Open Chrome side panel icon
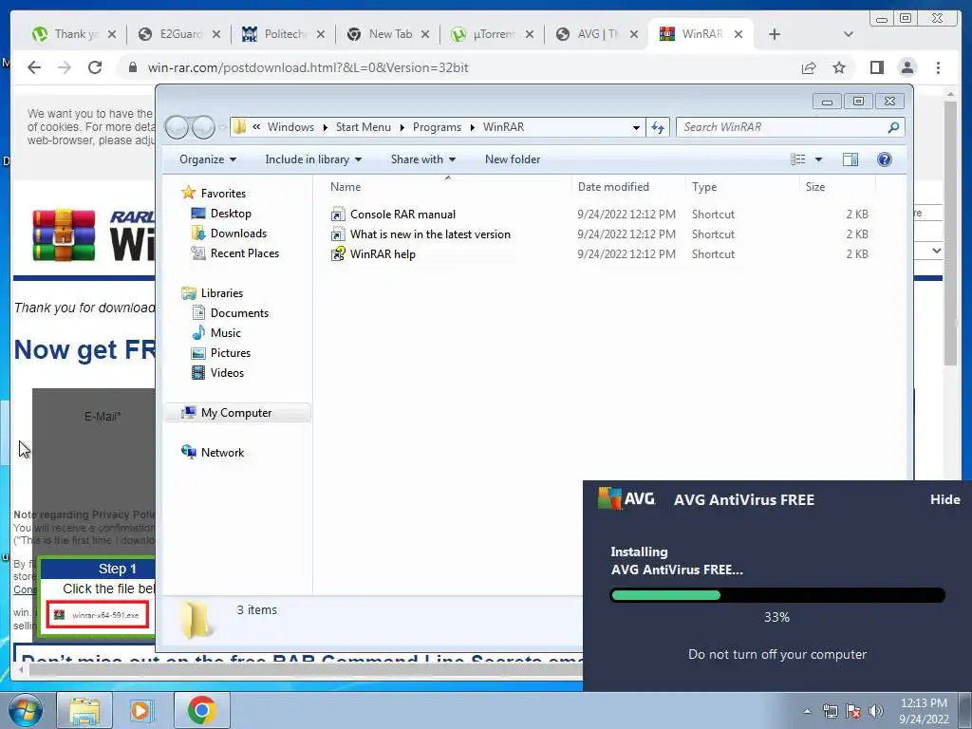This screenshot has width=972, height=729. [x=876, y=67]
